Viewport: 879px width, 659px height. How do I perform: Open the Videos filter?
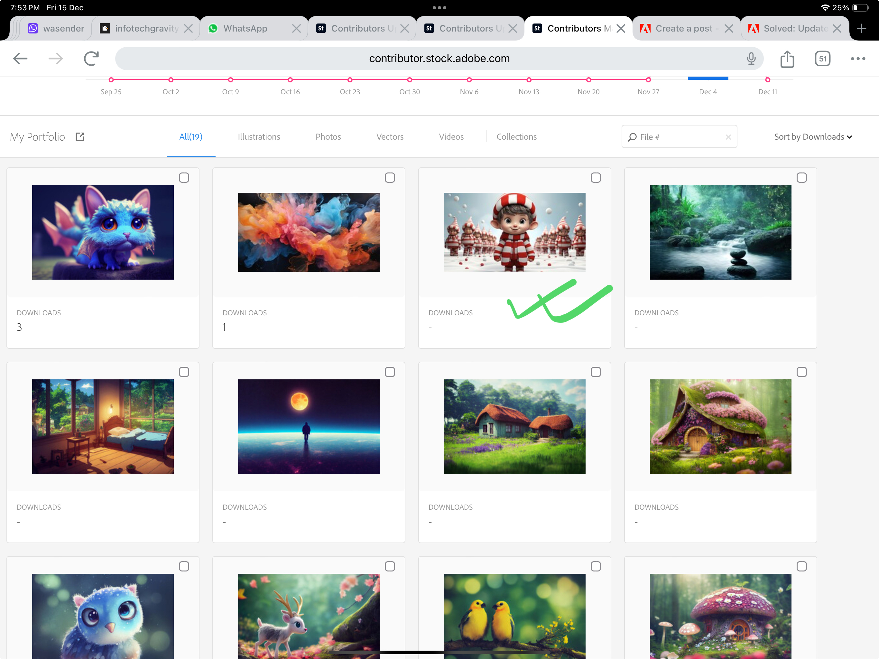[x=451, y=137]
